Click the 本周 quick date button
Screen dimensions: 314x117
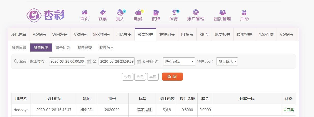click(x=153, y=77)
